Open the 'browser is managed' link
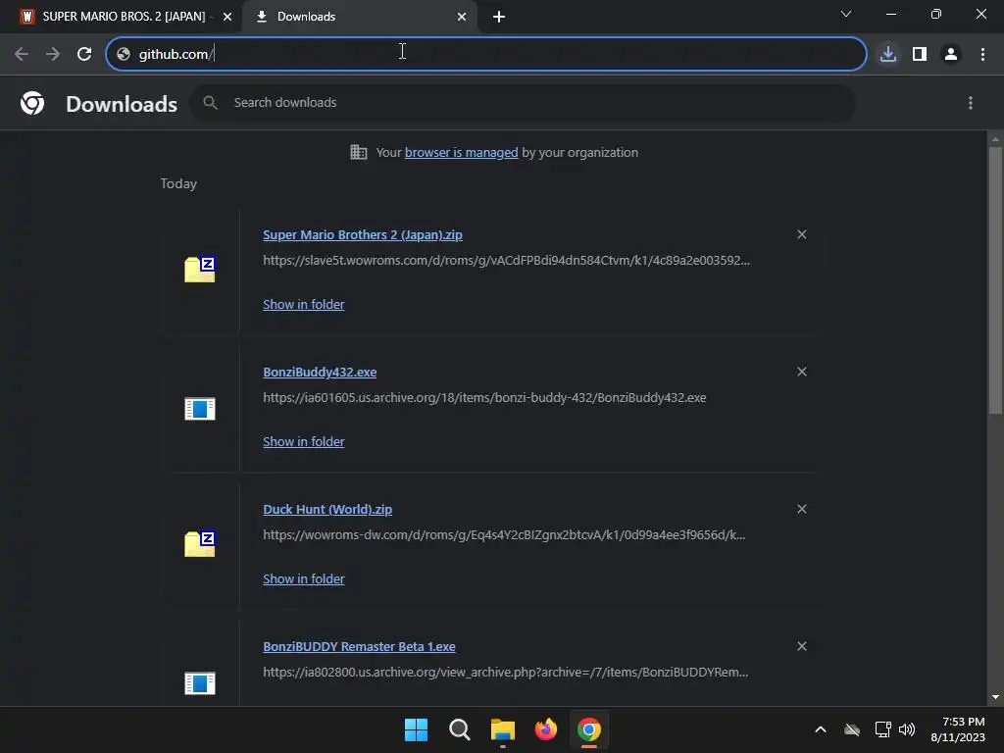 tap(461, 152)
